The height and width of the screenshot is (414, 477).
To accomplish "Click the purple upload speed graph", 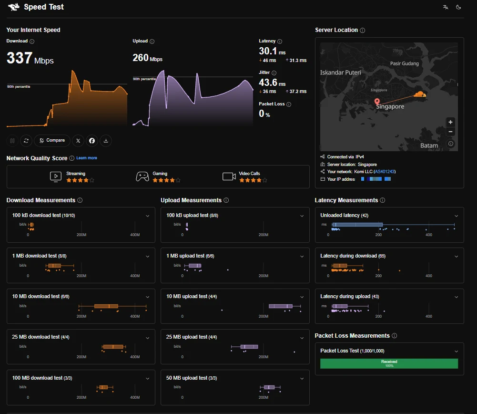I will click(193, 98).
